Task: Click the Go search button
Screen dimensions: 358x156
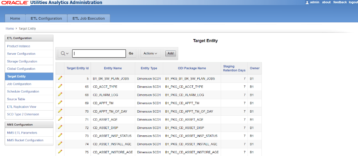Action: pyautogui.click(x=131, y=53)
